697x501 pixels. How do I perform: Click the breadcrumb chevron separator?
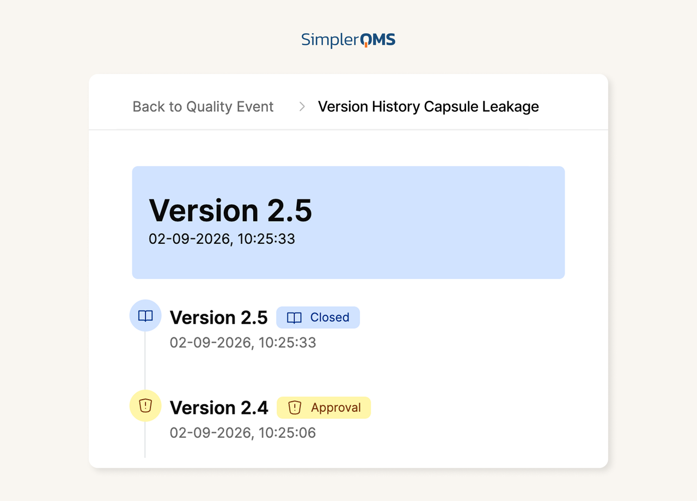coord(302,107)
